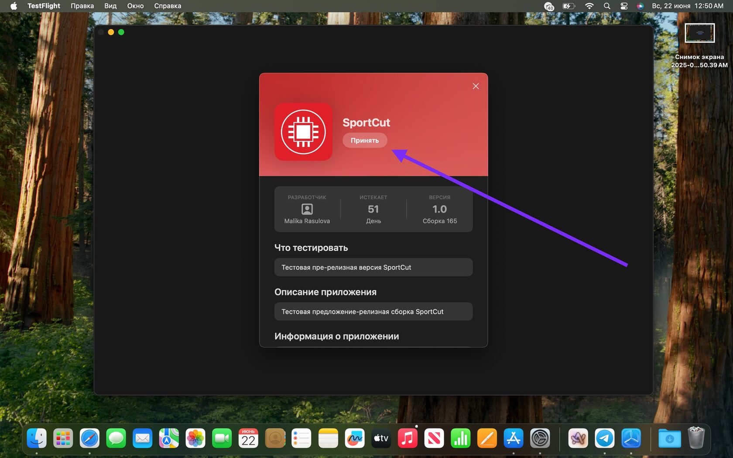Open Launchpad from the Dock
The height and width of the screenshot is (458, 733).
(x=63, y=438)
